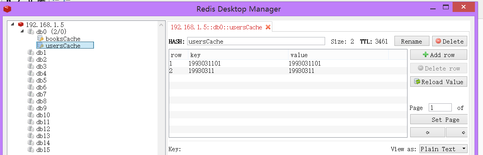Click the Size: 2 text

[342, 41]
